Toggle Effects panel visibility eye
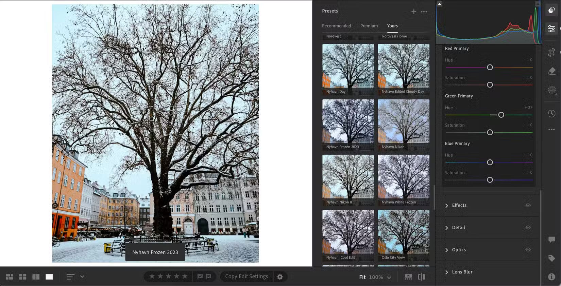Screen dimensions: 561x286 (528, 205)
